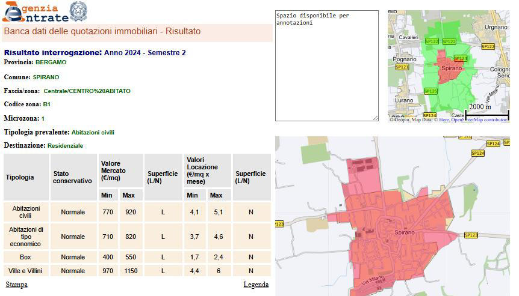Open the Legenda link
Viewport: 519px width, 296px height.
(x=256, y=285)
